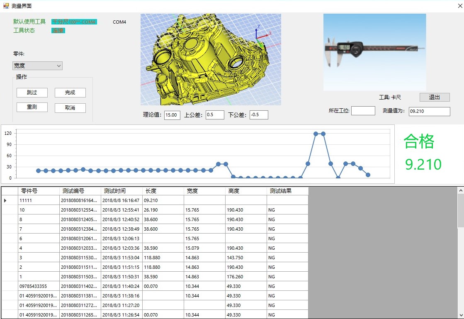Click the vertical scrollbar thumb of table
This screenshot has width=464, height=319.
461,211
